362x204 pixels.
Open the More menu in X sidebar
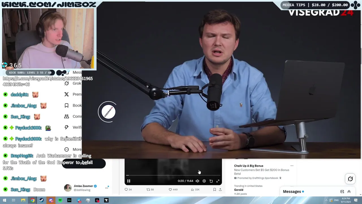pos(73,149)
